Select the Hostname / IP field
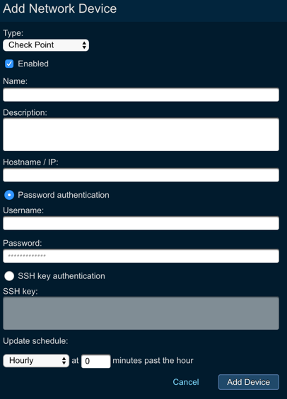287x399 pixels. 141,175
